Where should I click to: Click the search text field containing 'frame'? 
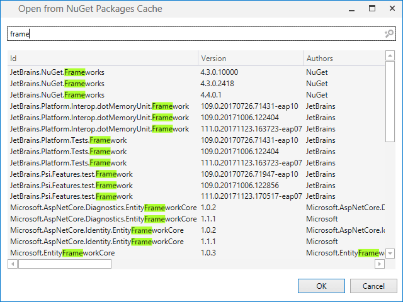pos(189,34)
